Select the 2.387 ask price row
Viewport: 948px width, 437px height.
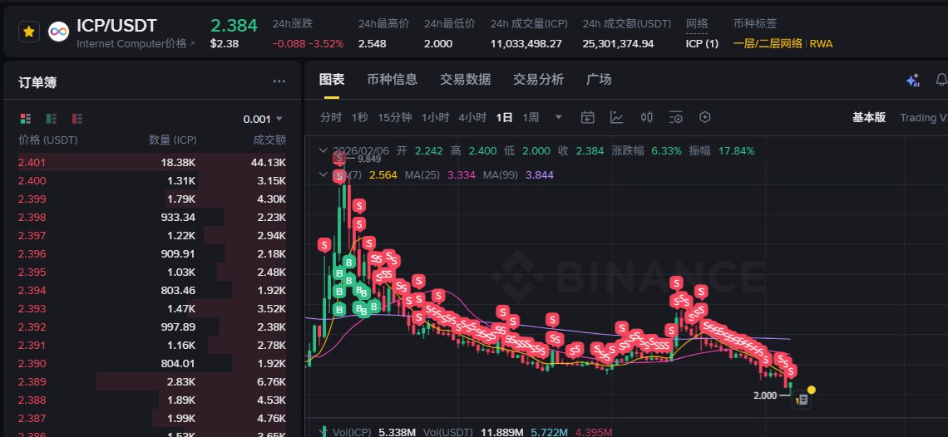click(152, 418)
